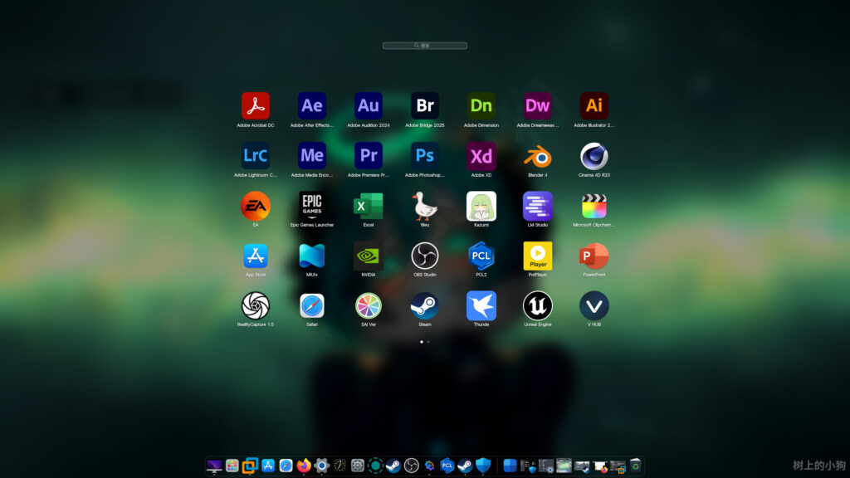Open Blender 4

pyautogui.click(x=537, y=157)
